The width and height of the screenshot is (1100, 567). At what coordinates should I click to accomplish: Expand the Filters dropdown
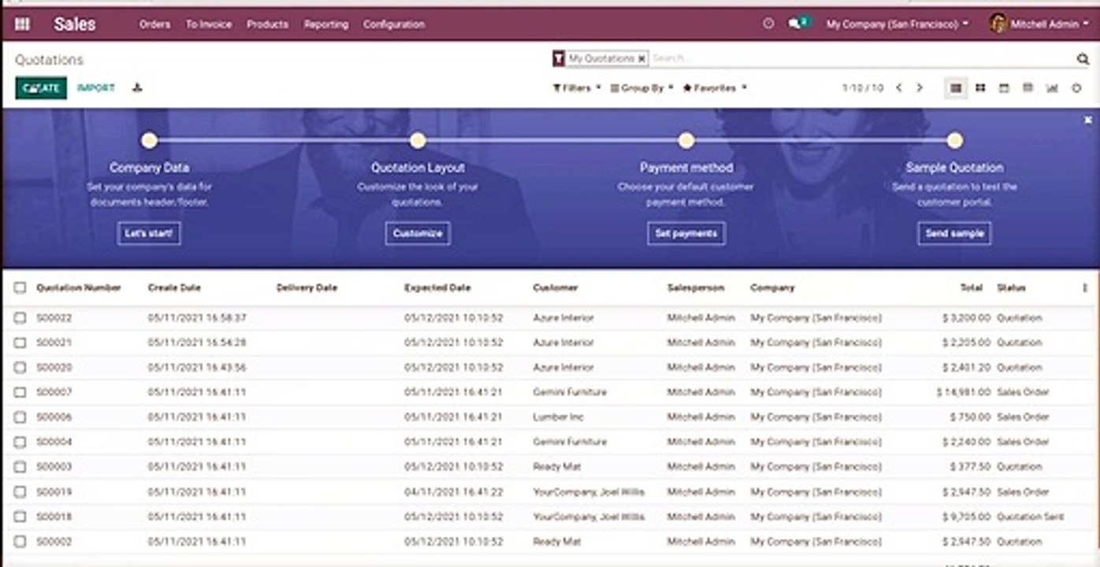[577, 88]
